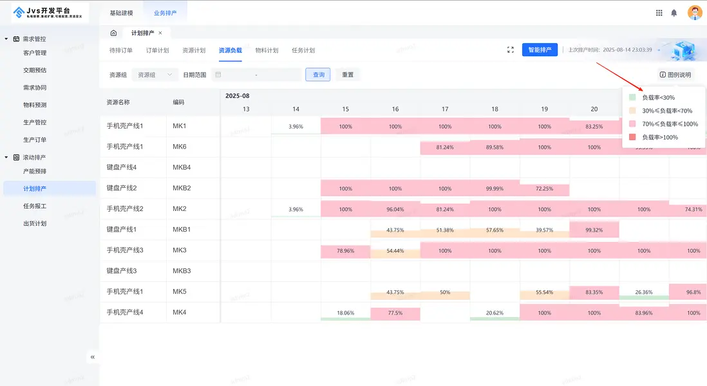Click the 20.62% cell in MK4 row
Image resolution: width=707 pixels, height=386 pixels.
(495, 313)
